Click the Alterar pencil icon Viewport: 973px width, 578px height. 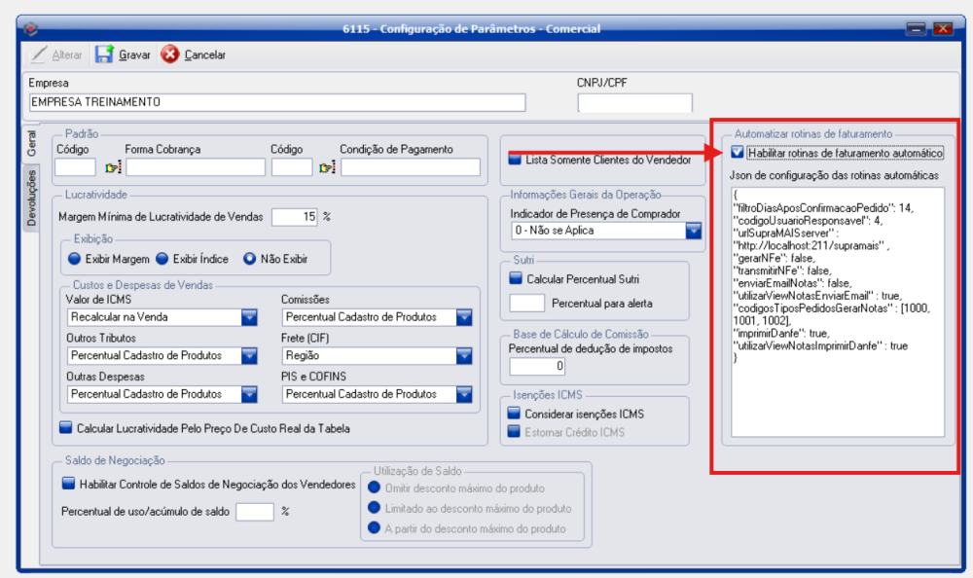[38, 54]
